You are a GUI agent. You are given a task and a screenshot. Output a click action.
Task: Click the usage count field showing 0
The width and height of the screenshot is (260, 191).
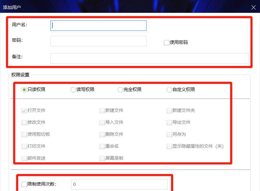(x=119, y=184)
